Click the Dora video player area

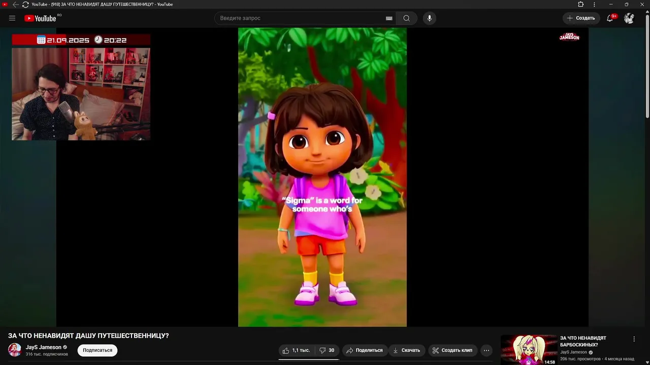coord(322,177)
